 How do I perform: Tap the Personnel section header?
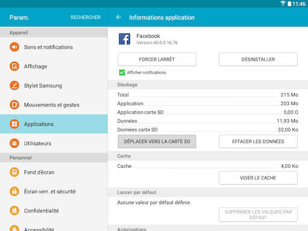[54, 158]
